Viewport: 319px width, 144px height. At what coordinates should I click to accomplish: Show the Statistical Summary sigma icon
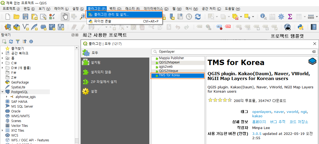(x=290, y=16)
